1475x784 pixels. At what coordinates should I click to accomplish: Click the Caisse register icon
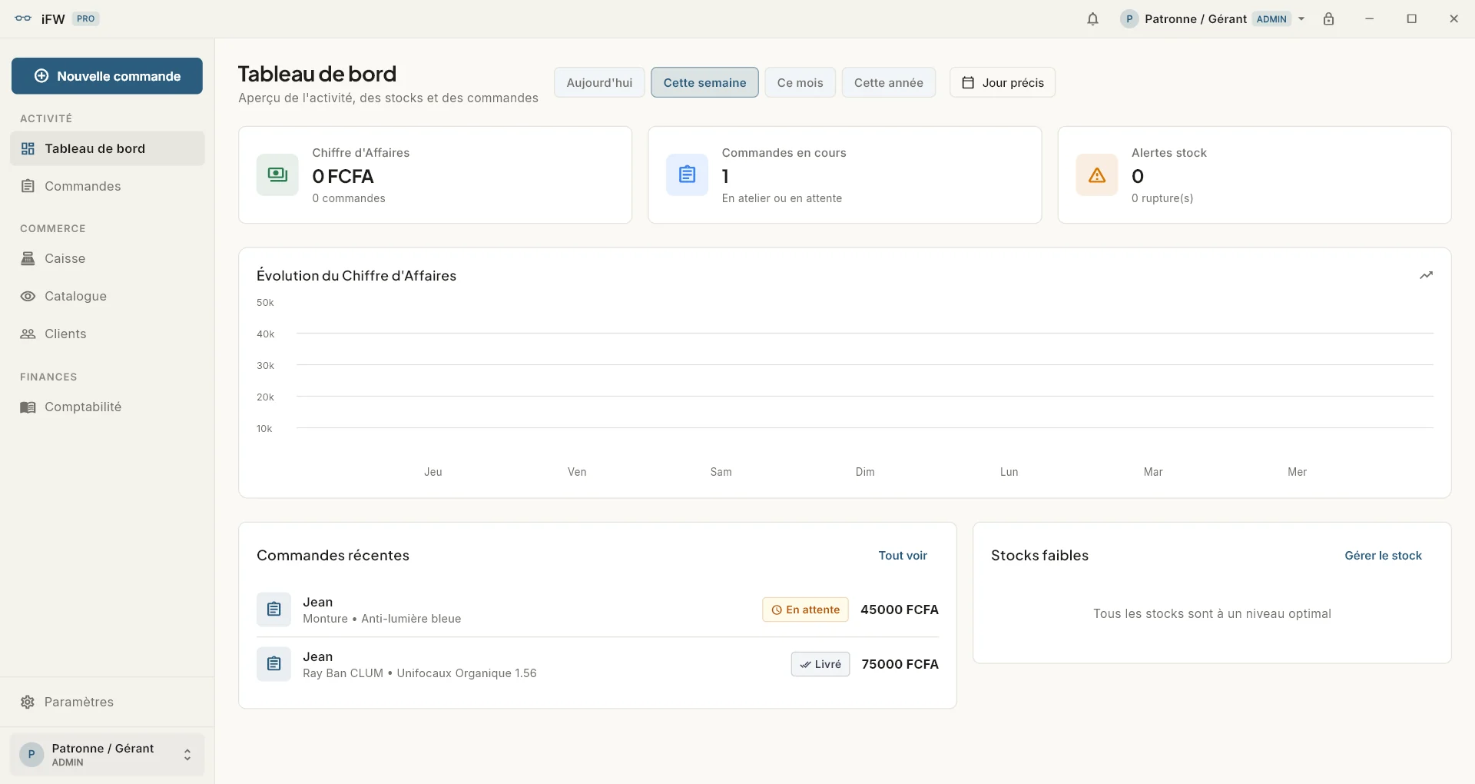(28, 258)
